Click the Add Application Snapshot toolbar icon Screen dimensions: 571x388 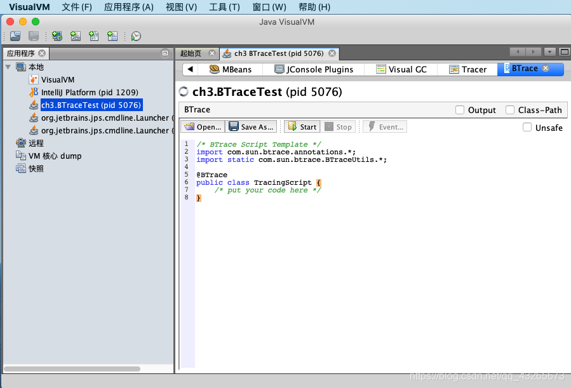(112, 36)
